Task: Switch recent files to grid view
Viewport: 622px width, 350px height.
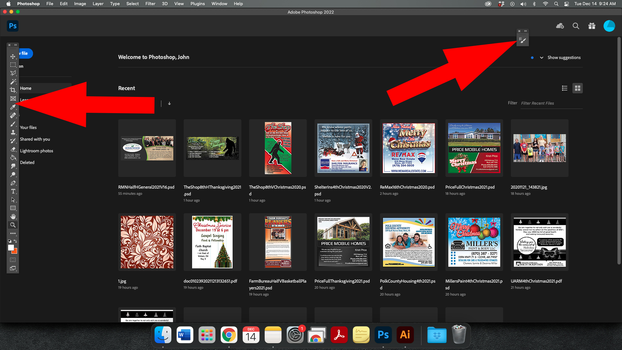Action: click(x=577, y=88)
